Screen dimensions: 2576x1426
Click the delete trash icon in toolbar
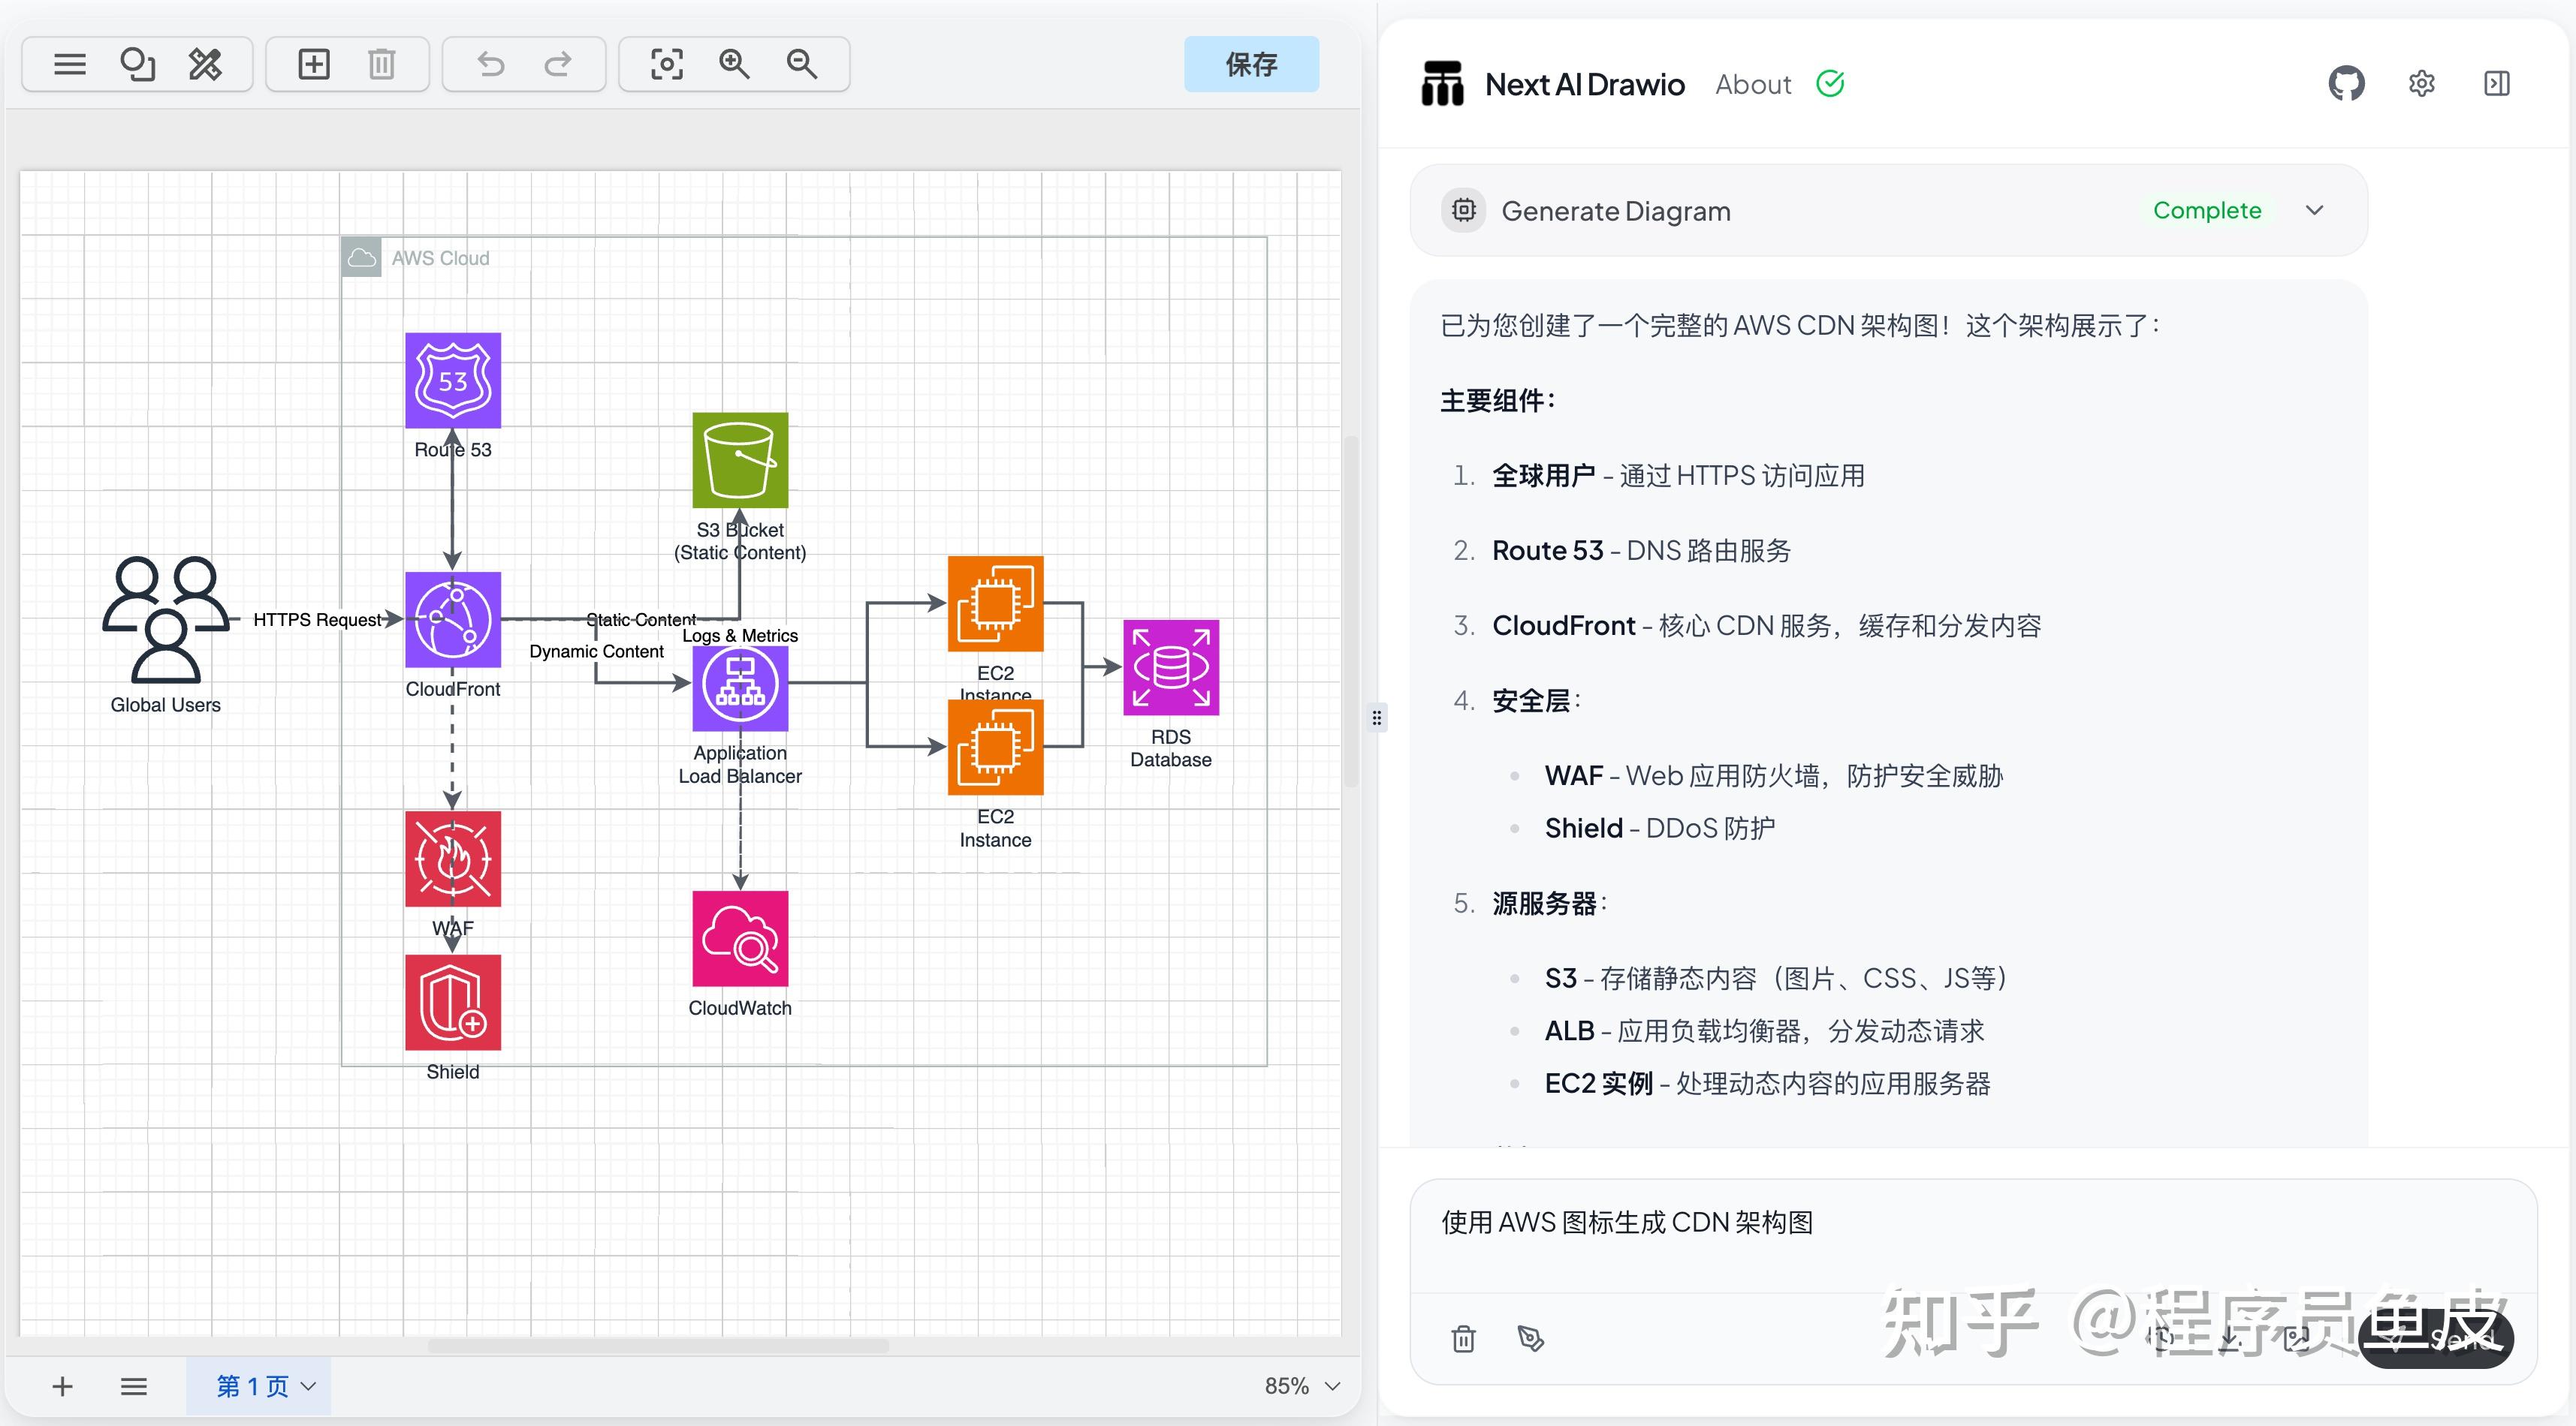pyautogui.click(x=381, y=65)
